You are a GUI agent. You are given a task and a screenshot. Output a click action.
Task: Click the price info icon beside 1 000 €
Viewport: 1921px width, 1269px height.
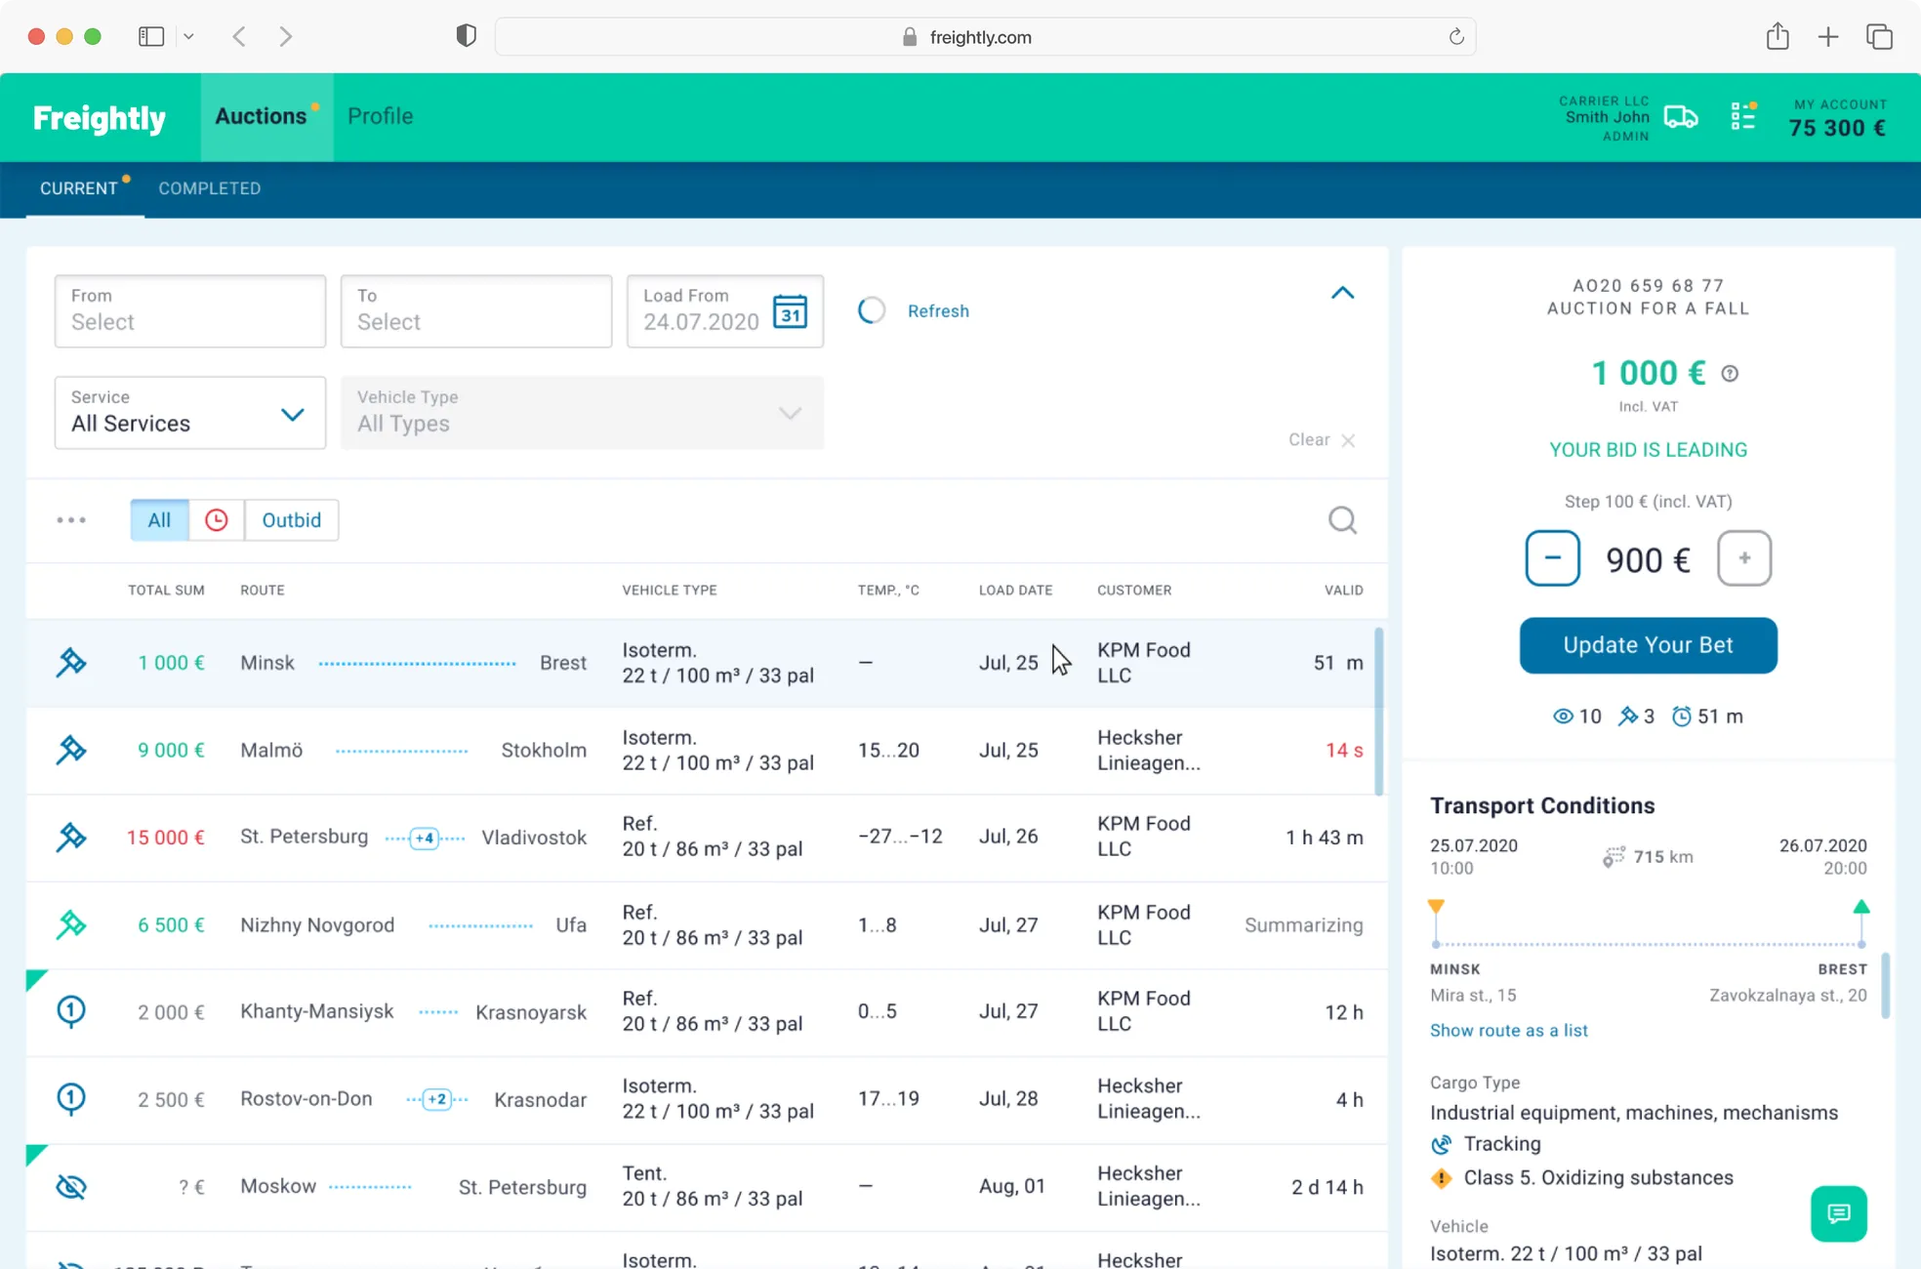pyautogui.click(x=1730, y=374)
